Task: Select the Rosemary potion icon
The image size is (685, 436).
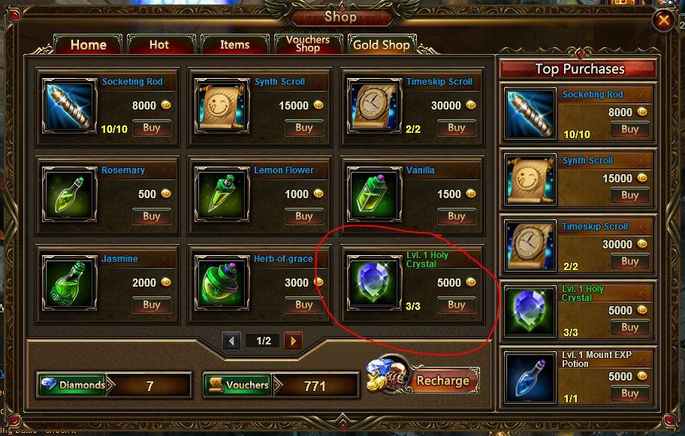Action: pyautogui.click(x=69, y=194)
